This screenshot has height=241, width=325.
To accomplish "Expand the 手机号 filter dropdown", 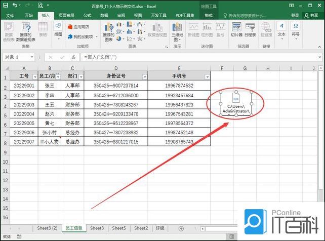I will point(207,76).
